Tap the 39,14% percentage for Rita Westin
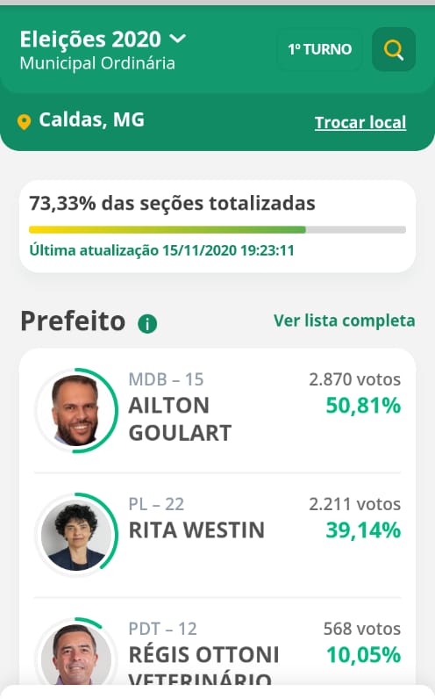 click(363, 530)
